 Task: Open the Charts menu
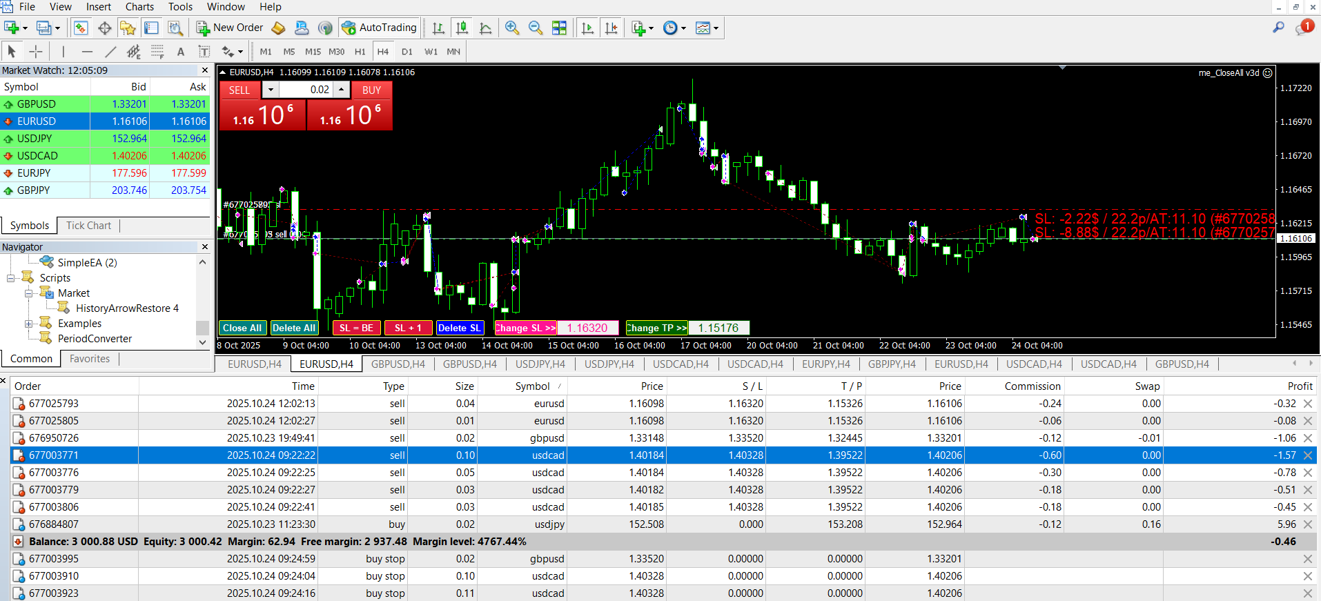tap(139, 7)
